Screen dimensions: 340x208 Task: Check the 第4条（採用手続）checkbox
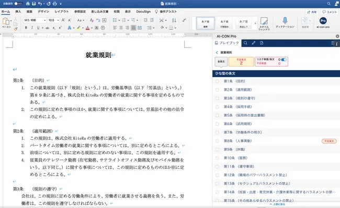pyautogui.click(x=217, y=107)
